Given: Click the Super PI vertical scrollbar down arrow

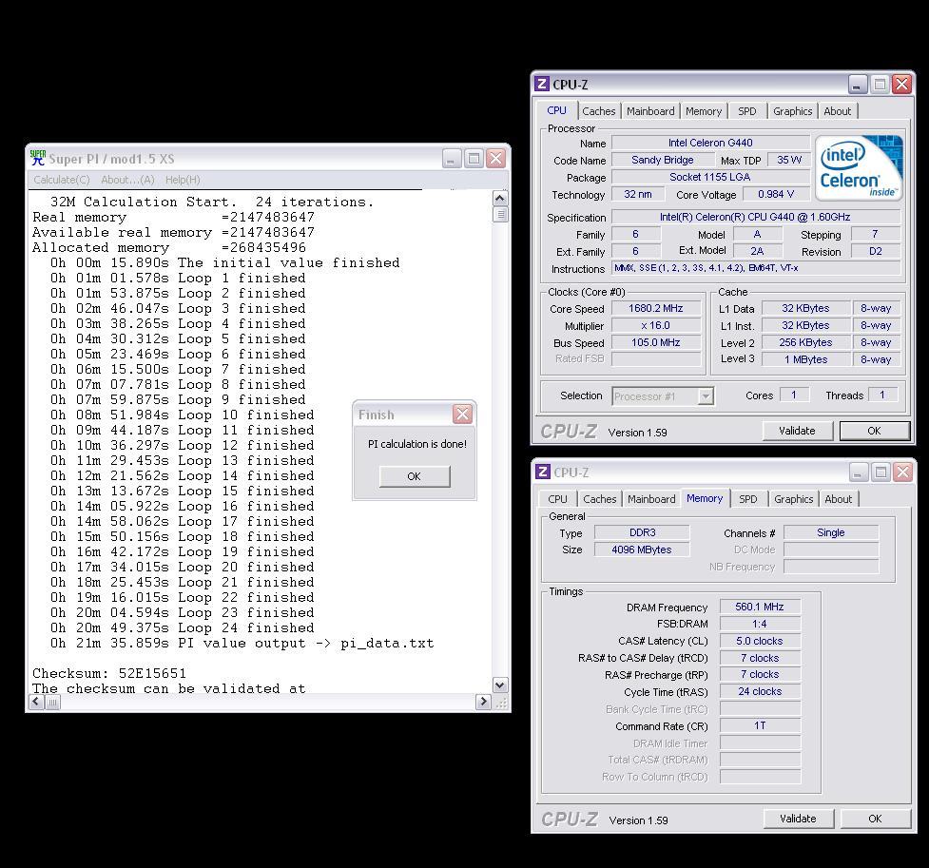Looking at the screenshot, I should point(500,685).
